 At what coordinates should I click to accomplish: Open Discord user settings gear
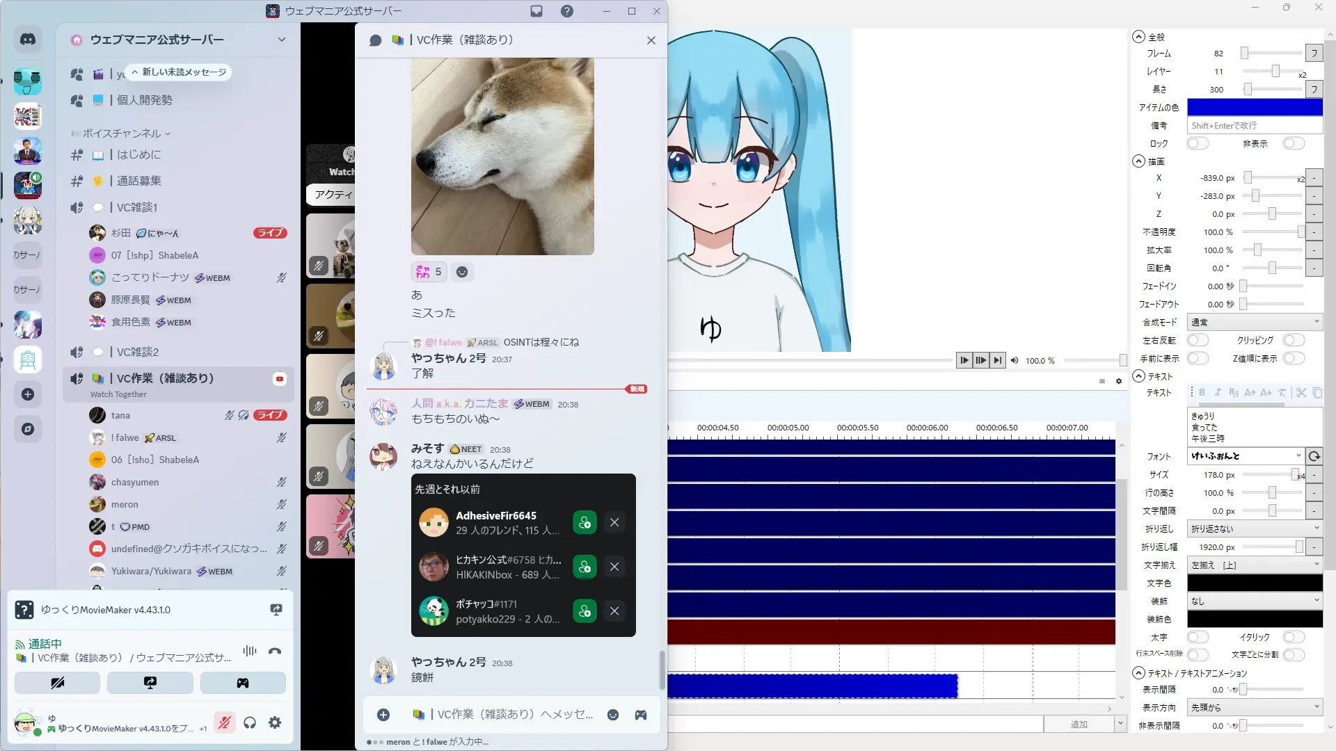pyautogui.click(x=275, y=722)
